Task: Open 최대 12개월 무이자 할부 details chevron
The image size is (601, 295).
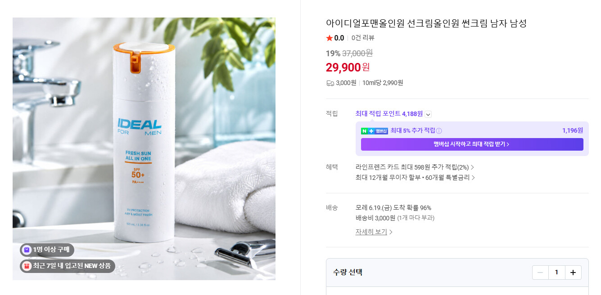Action: coord(473,178)
